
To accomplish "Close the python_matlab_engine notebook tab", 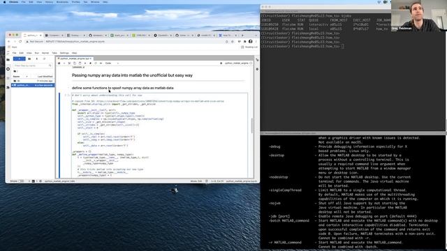I will click(91, 59).
